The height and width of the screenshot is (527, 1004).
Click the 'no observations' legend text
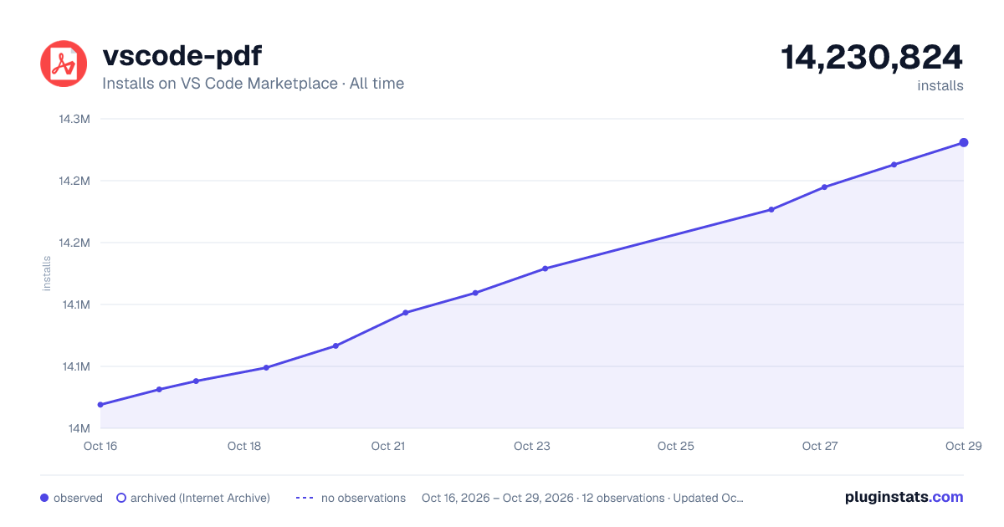tap(363, 498)
